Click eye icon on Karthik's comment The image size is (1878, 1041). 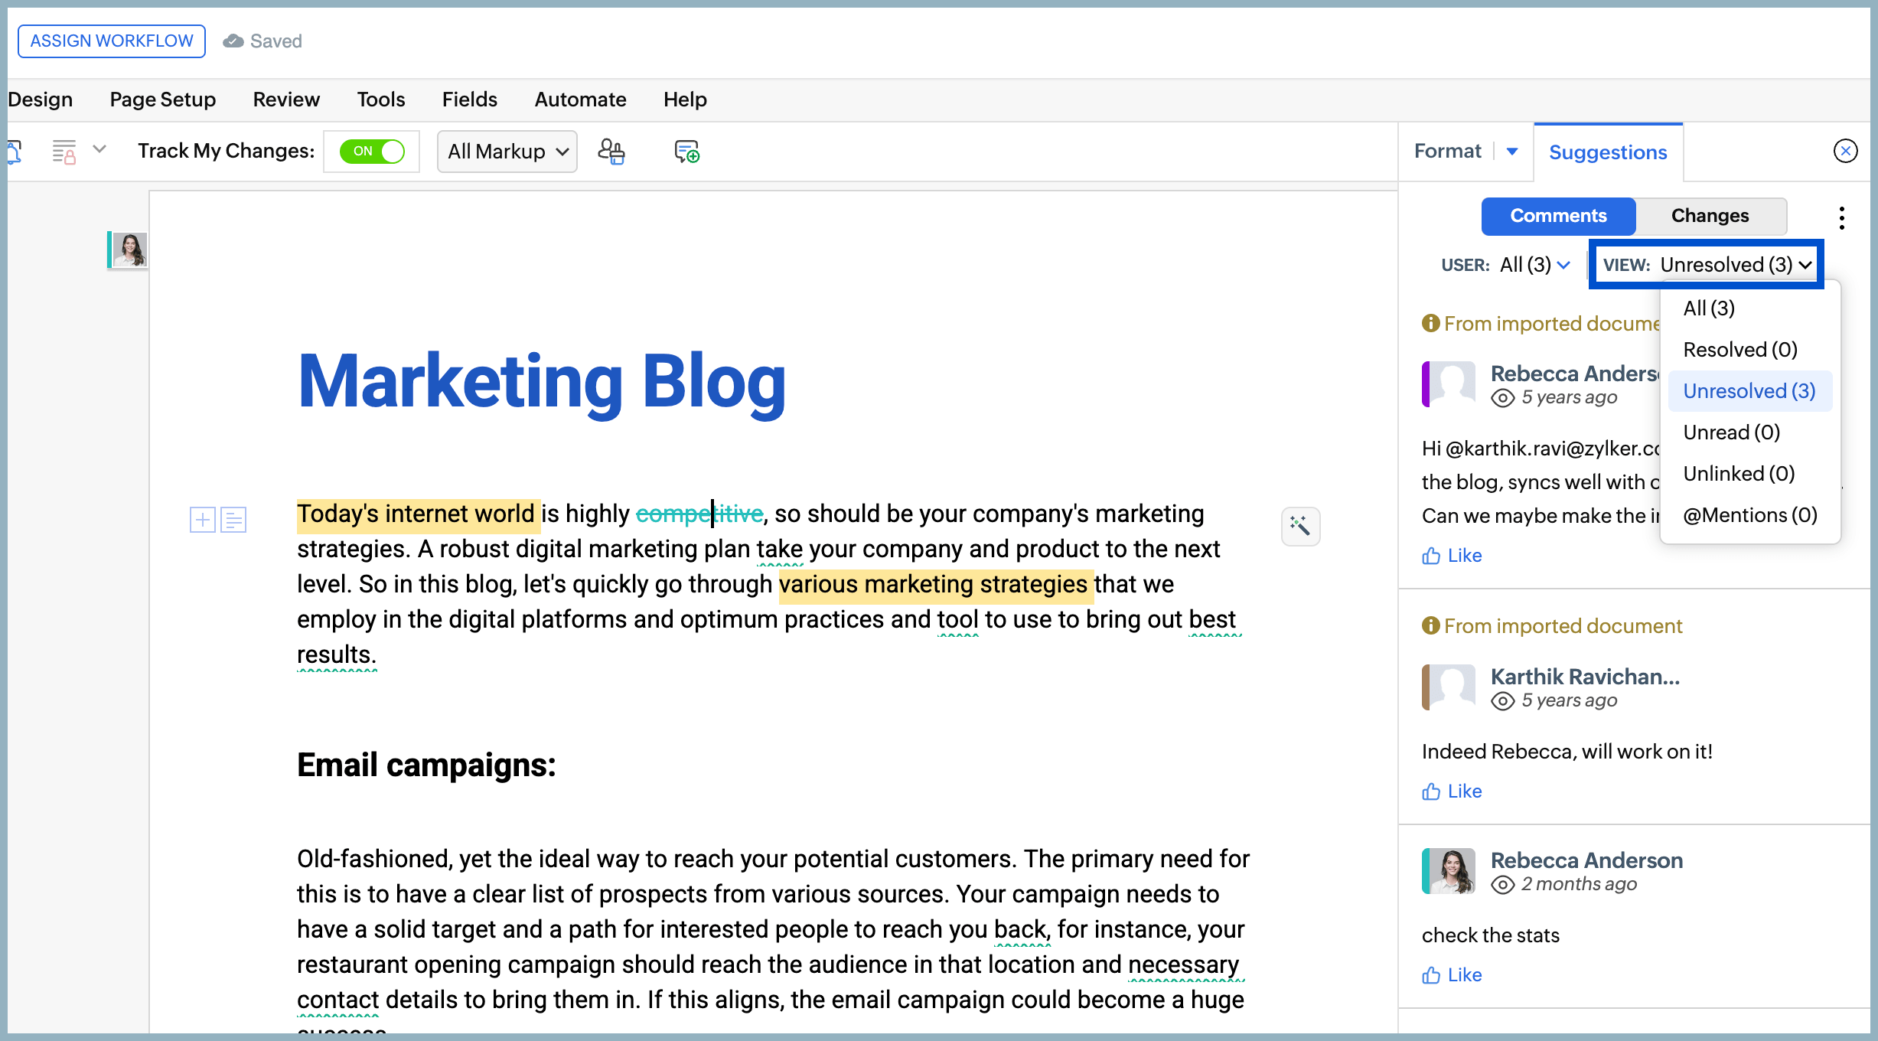(x=1503, y=701)
